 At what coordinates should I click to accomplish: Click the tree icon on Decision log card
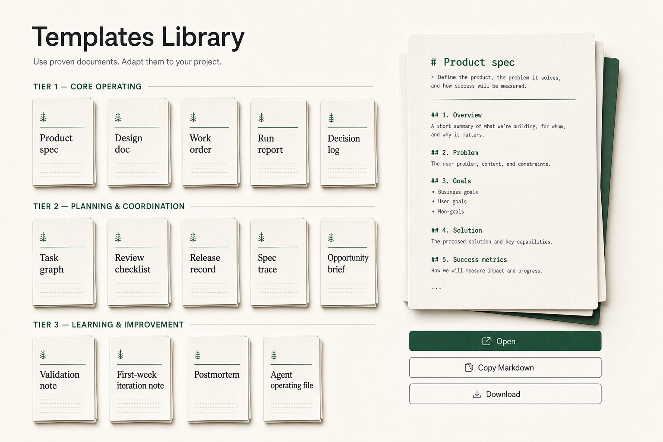[x=331, y=117]
